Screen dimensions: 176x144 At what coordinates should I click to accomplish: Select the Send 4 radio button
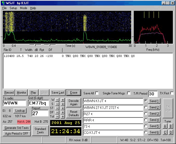pos(146,120)
